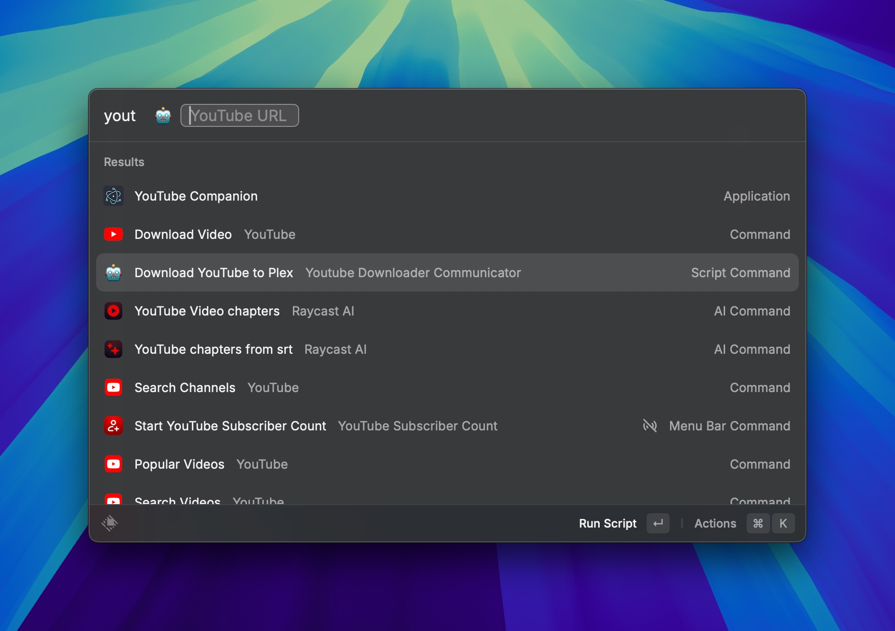Click the robot icon beside Download YouTube to Plex
The height and width of the screenshot is (631, 895).
(113, 272)
